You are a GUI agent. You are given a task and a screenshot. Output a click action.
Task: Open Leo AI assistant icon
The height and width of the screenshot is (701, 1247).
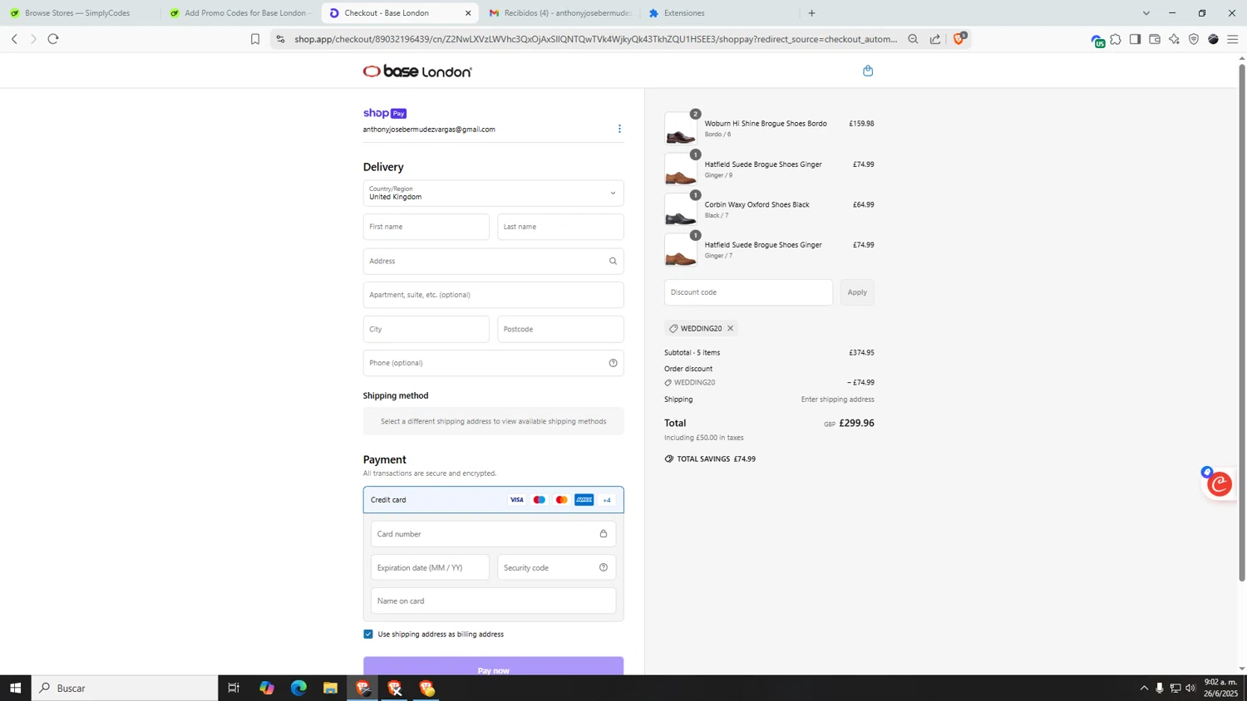click(x=1174, y=39)
